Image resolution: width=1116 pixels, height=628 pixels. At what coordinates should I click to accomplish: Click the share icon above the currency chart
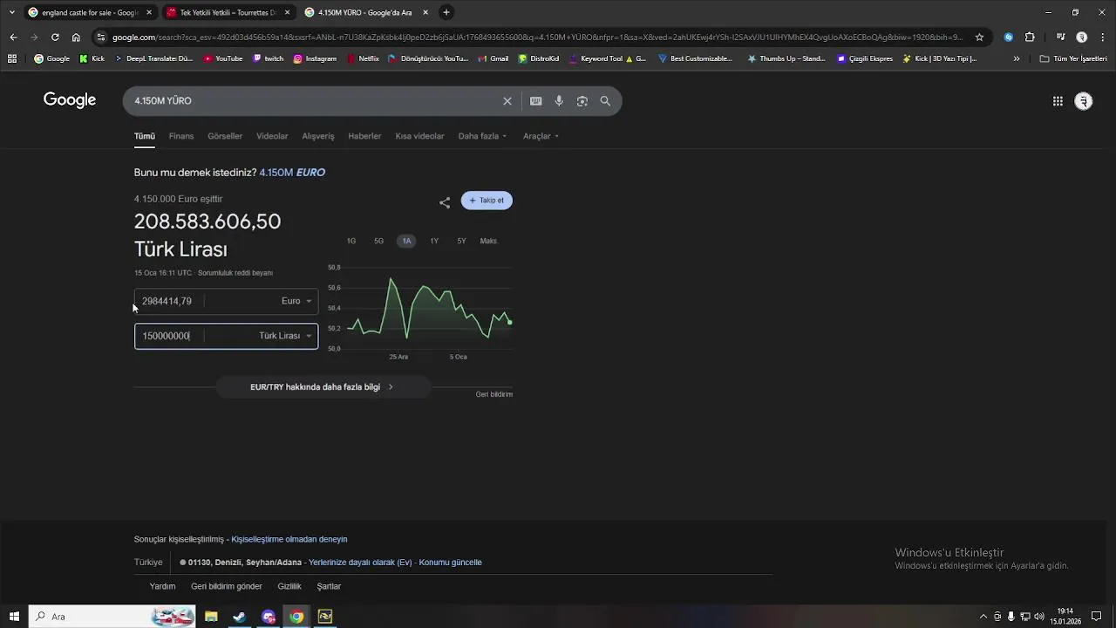pyautogui.click(x=445, y=202)
